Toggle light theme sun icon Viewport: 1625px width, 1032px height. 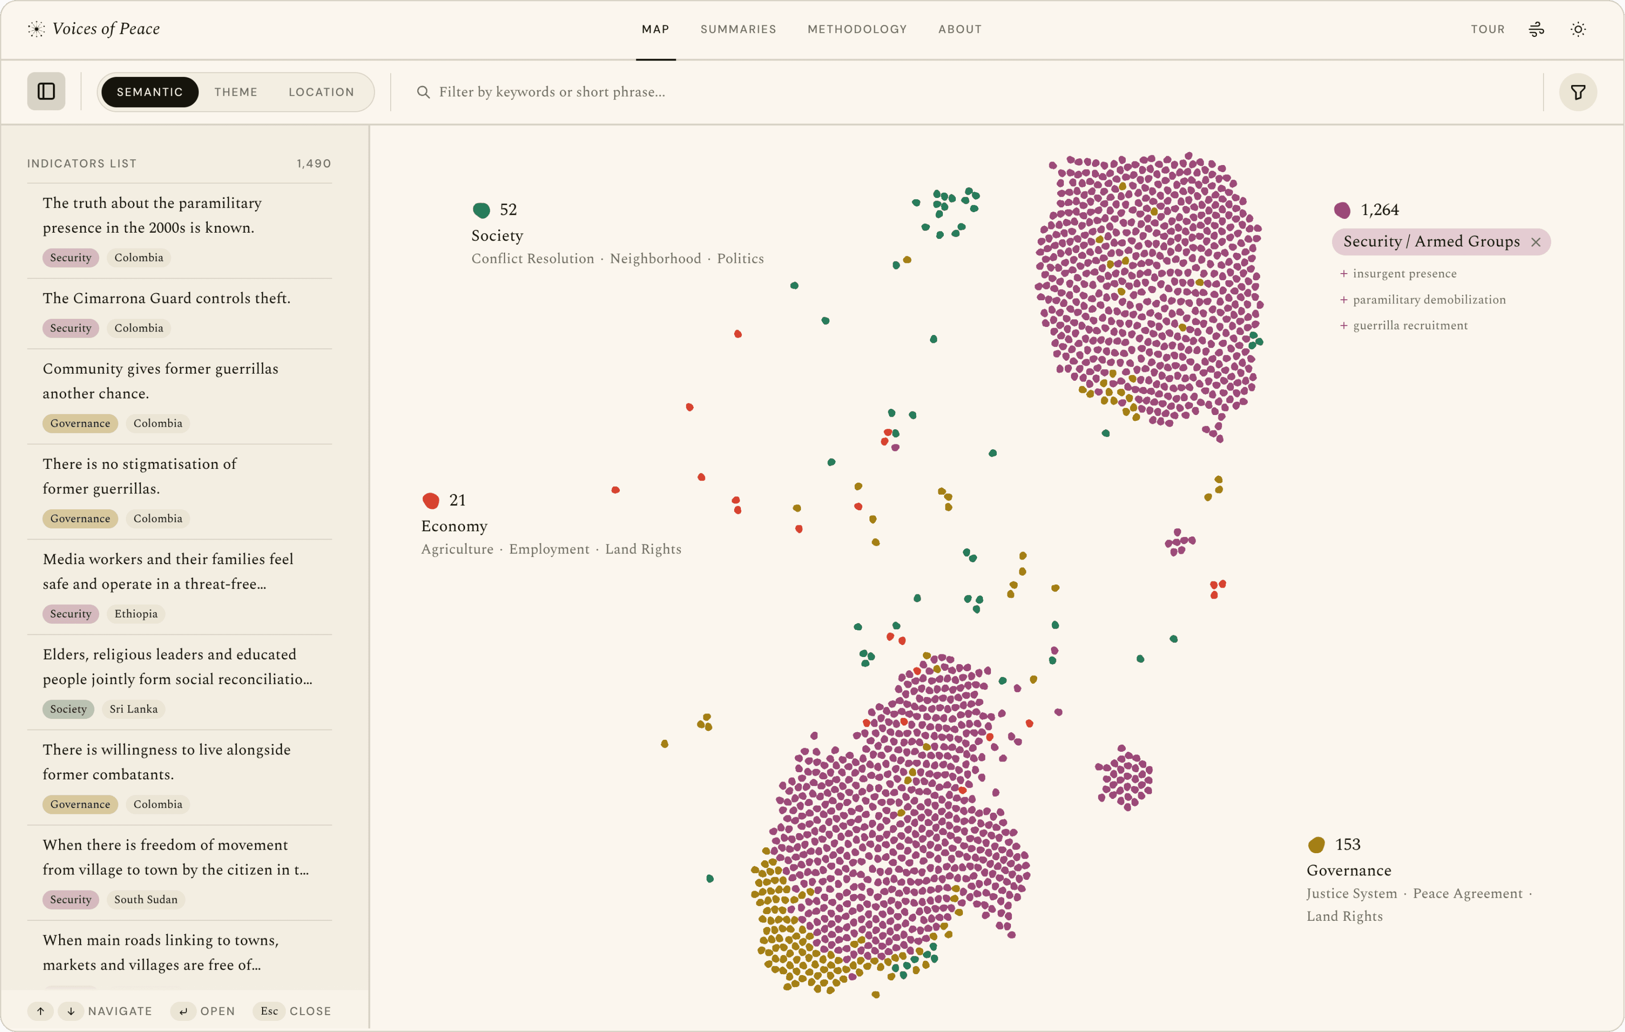1578,29
